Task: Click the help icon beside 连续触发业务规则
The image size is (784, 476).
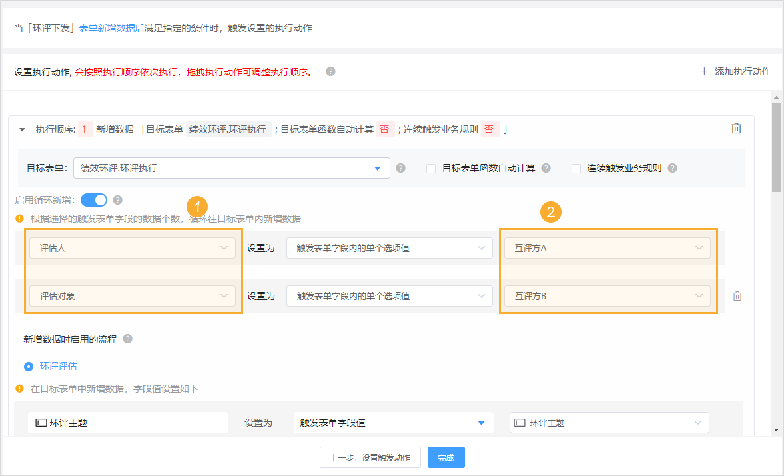Action: [672, 168]
